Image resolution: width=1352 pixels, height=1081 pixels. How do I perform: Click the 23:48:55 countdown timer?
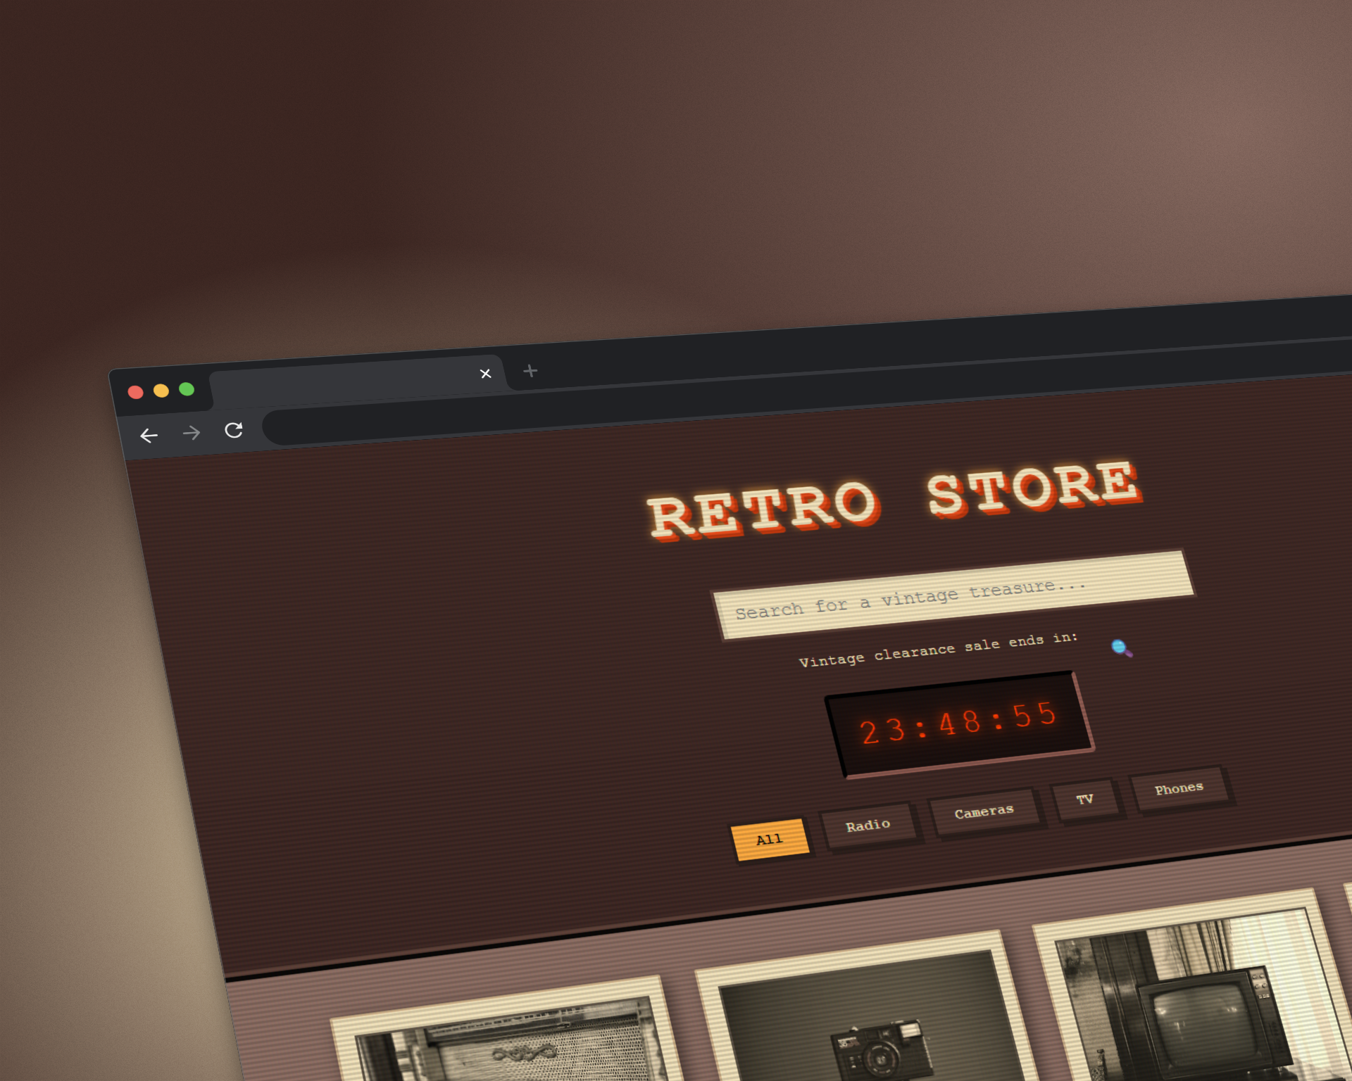tap(959, 724)
